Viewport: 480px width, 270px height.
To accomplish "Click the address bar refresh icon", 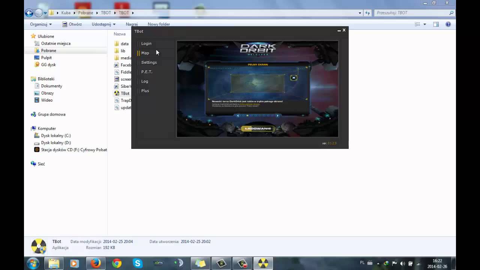I will [x=367, y=13].
